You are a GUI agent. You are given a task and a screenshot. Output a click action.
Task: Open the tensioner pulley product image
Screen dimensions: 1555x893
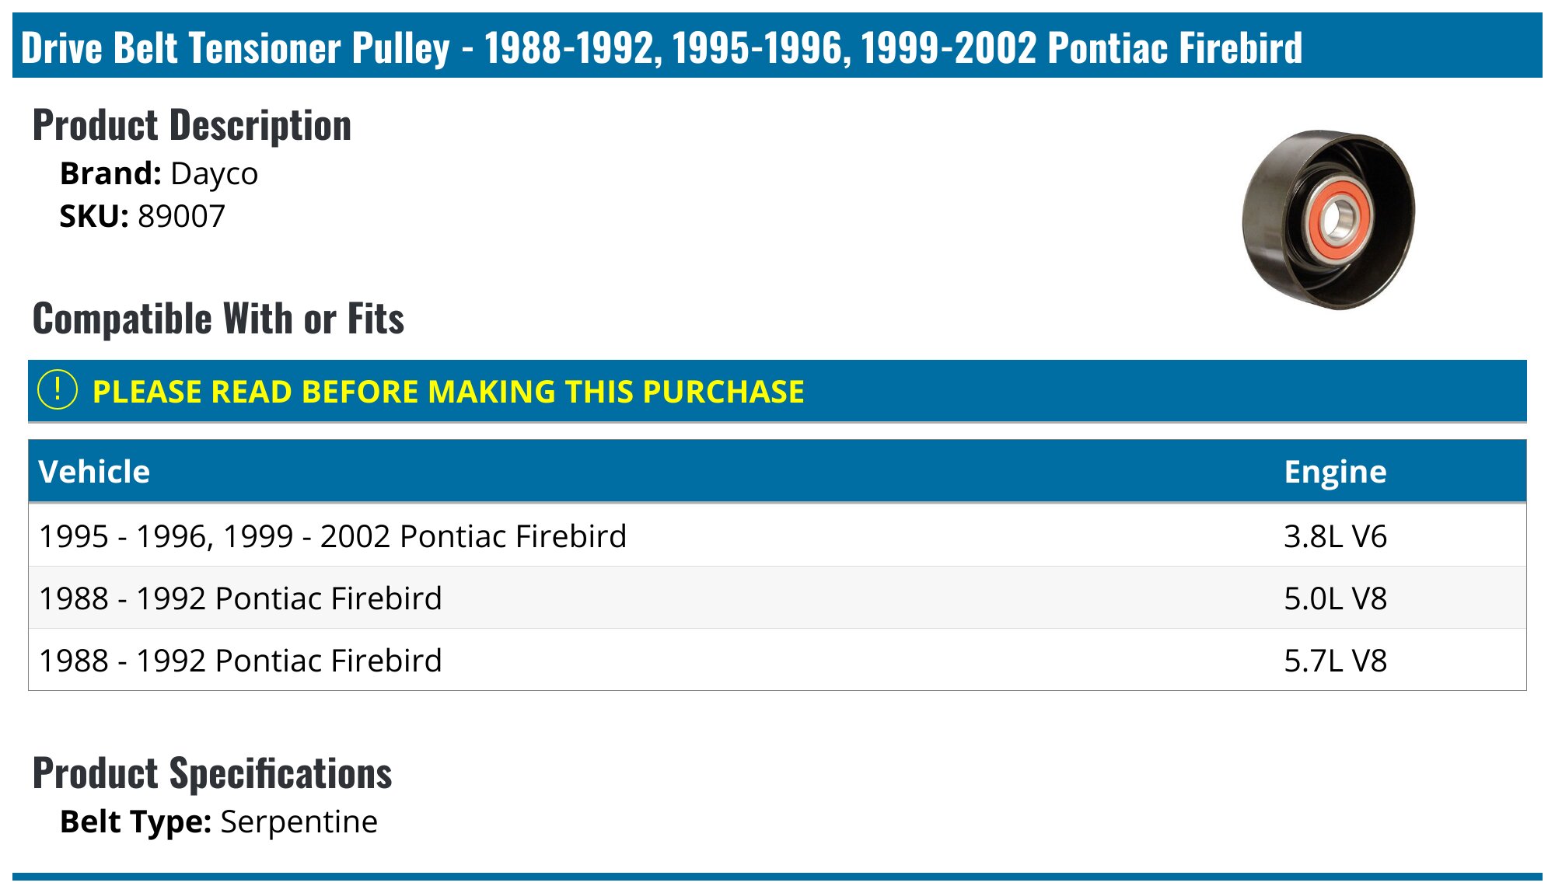pyautogui.click(x=1329, y=219)
